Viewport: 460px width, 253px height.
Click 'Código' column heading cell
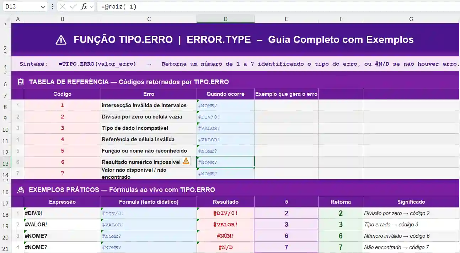coord(63,94)
